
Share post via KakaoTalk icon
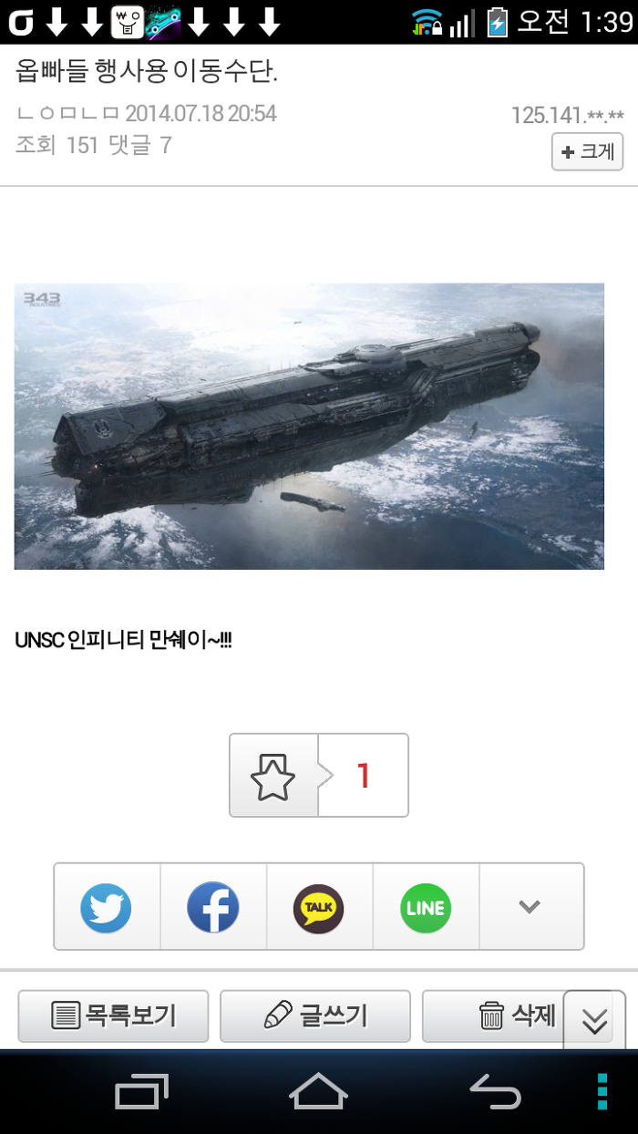click(x=319, y=907)
